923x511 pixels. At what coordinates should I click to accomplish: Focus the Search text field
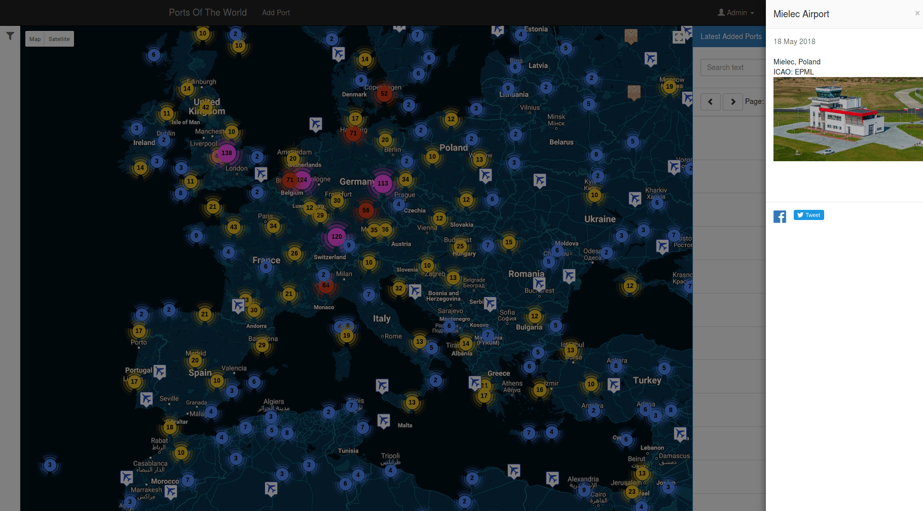(733, 67)
